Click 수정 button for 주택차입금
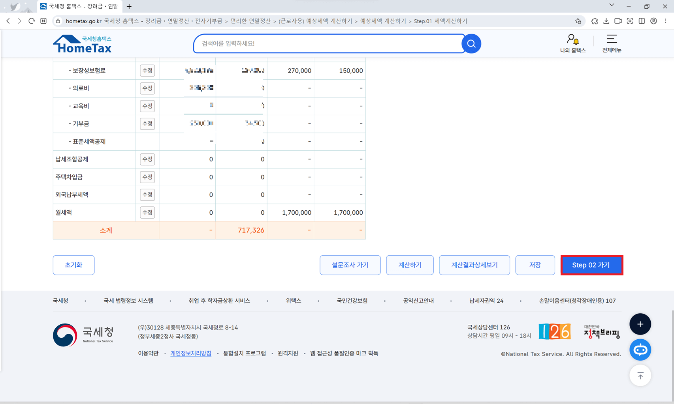Image resolution: width=674 pixels, height=404 pixels. pyautogui.click(x=147, y=177)
